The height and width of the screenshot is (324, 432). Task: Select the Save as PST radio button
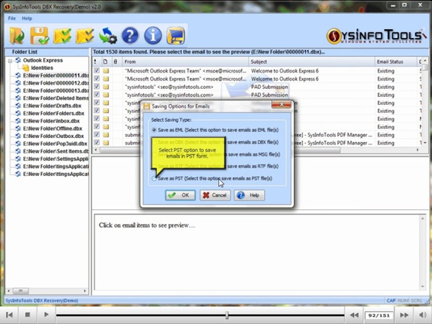[154, 178]
